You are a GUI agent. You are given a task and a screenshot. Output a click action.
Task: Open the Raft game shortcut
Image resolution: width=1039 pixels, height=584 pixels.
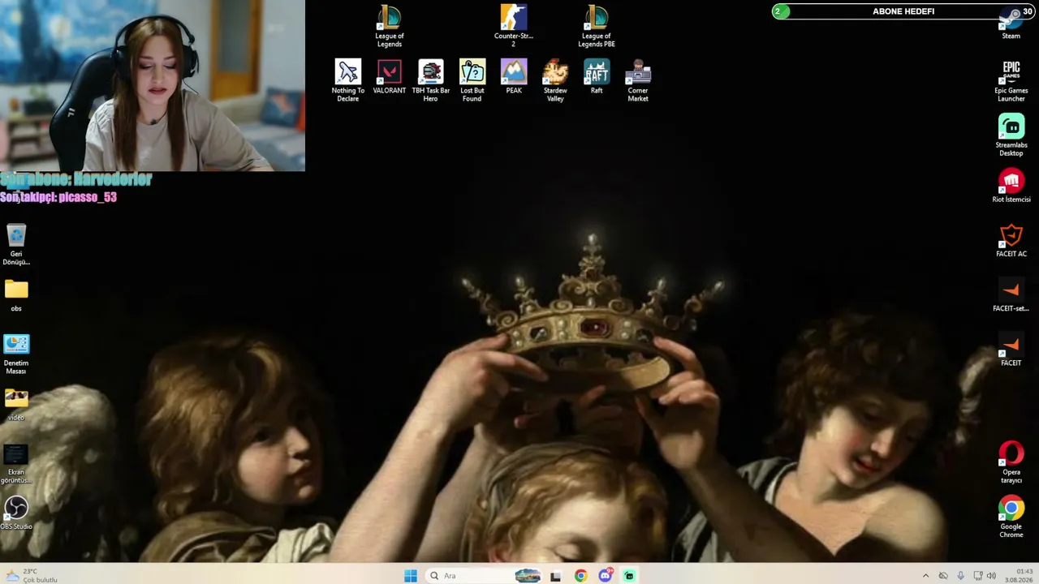tap(597, 76)
